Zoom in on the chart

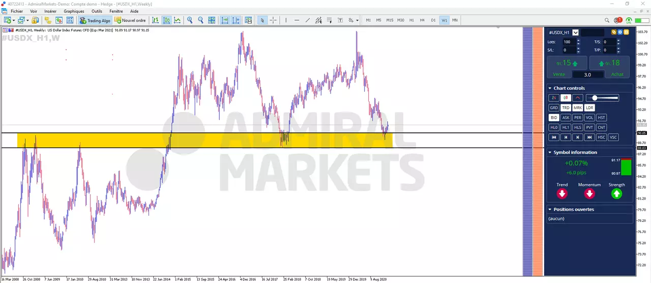coord(190,20)
